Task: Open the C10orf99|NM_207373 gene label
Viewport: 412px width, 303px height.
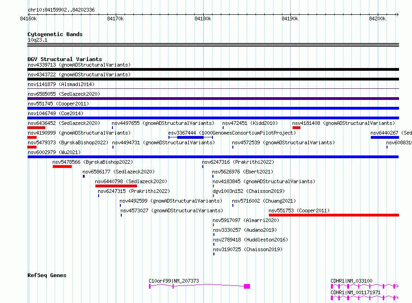Action: pos(174,281)
